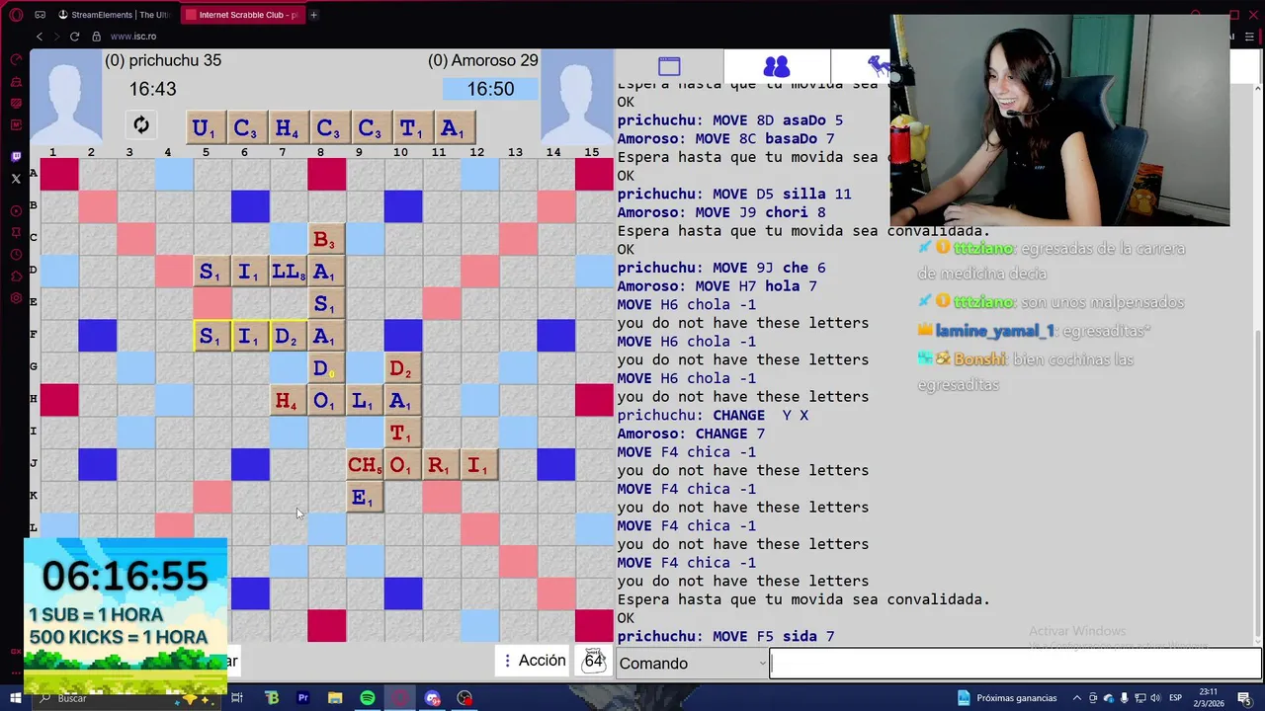
Task: Click the LL tile in SILLA
Action: pos(288,272)
